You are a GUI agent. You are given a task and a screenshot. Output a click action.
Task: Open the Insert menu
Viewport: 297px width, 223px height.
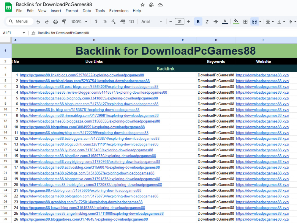coord(56,11)
